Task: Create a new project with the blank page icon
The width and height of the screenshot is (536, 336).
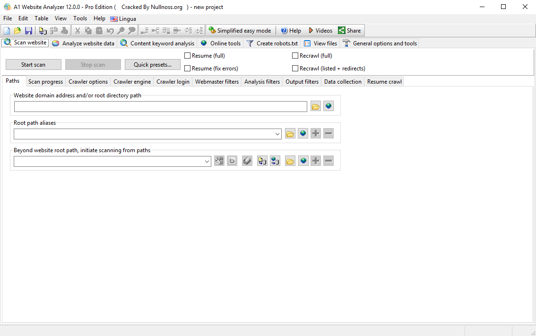Action: 7,31
